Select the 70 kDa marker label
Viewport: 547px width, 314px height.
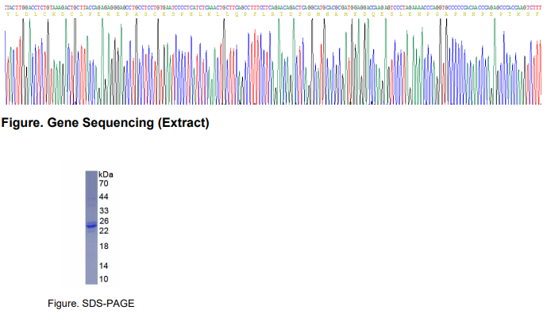click(x=104, y=184)
